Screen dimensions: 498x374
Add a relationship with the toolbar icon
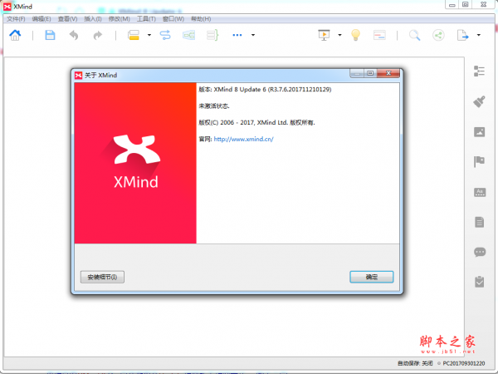[x=165, y=35]
